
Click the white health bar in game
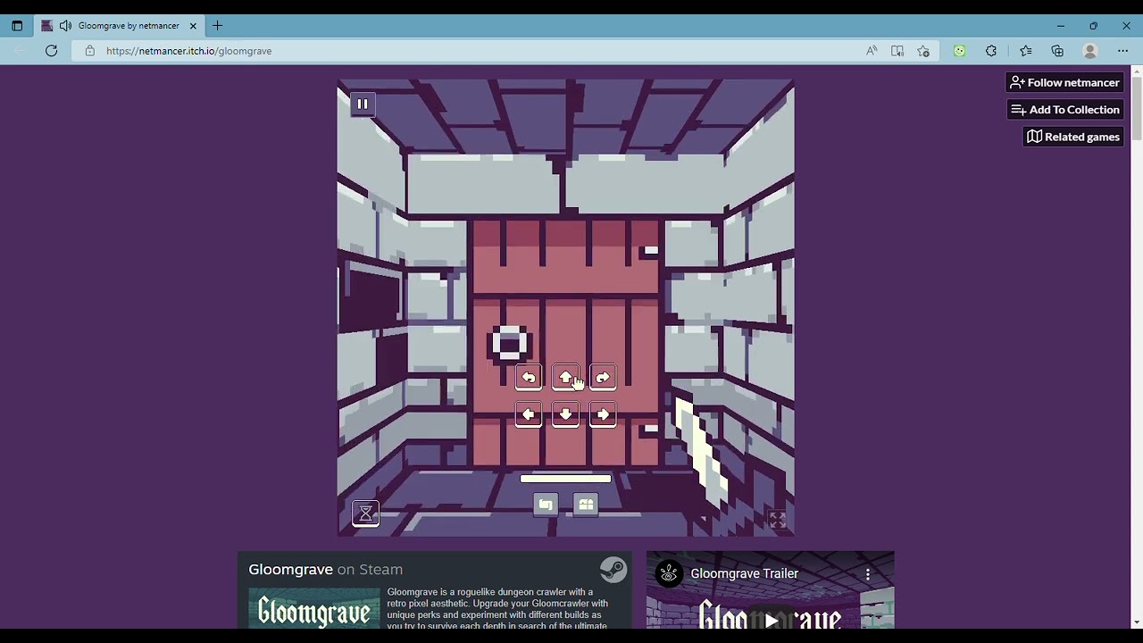(566, 479)
